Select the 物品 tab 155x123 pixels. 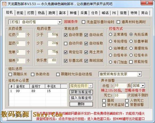[x=41, y=13]
